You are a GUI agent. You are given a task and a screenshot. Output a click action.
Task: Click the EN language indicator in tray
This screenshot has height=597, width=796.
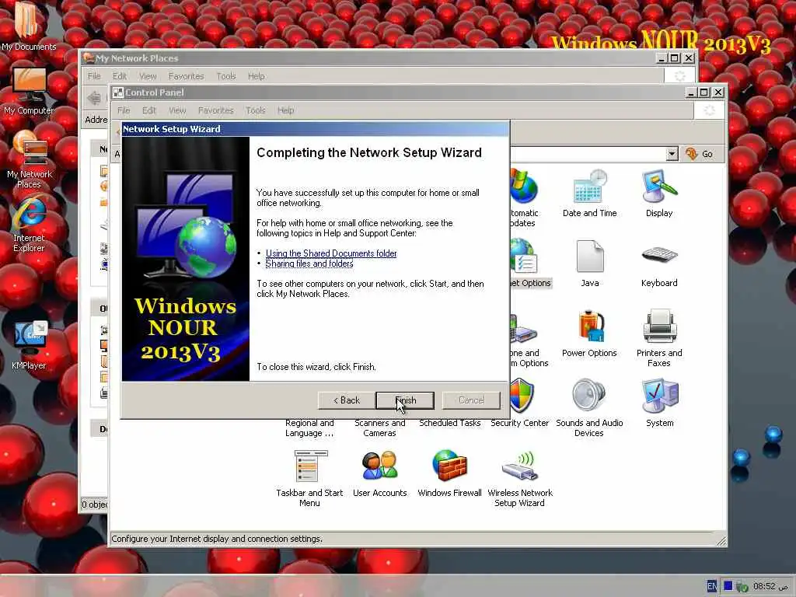[x=712, y=586]
